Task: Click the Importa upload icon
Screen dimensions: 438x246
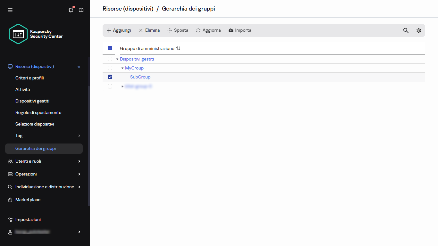Action: [x=231, y=30]
